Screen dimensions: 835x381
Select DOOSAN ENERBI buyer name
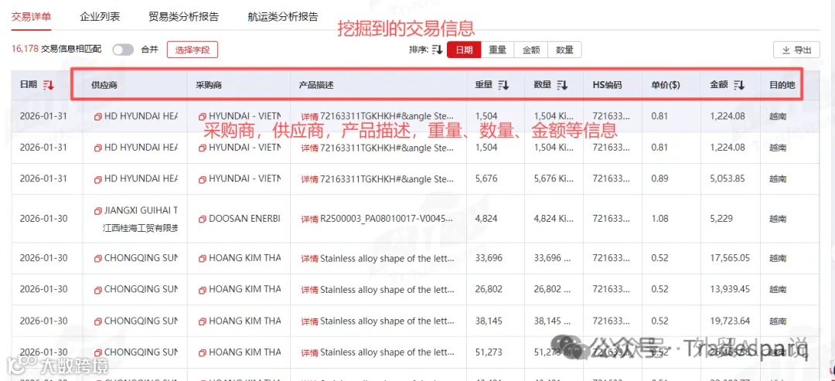tap(244, 219)
